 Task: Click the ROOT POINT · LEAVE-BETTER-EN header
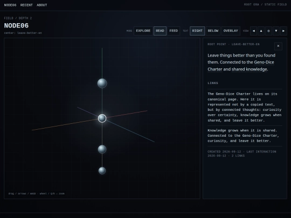click(x=233, y=44)
